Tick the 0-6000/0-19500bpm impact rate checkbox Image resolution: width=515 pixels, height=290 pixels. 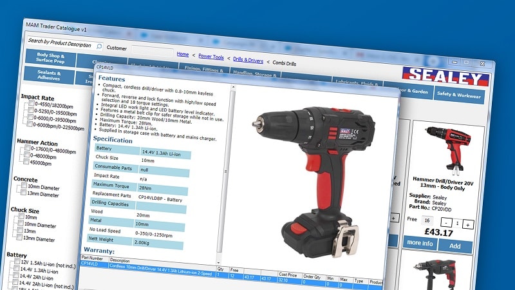(30, 117)
